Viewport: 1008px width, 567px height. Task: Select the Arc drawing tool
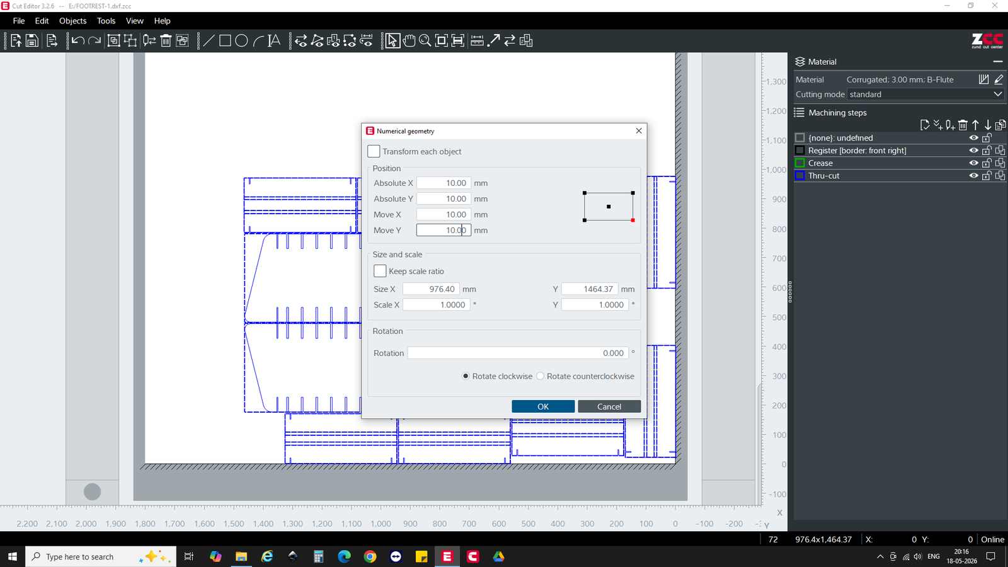(258, 41)
